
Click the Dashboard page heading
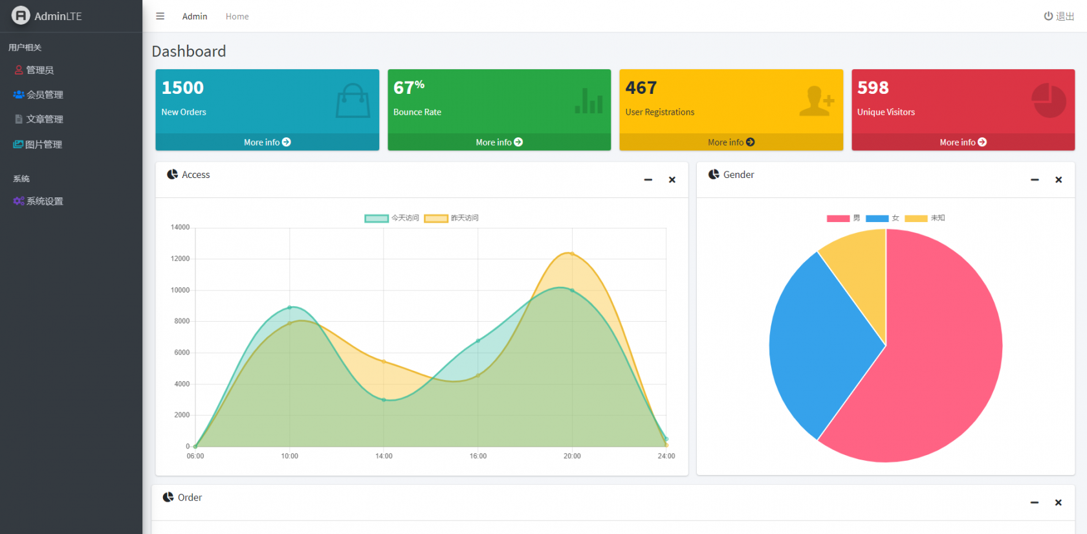189,51
